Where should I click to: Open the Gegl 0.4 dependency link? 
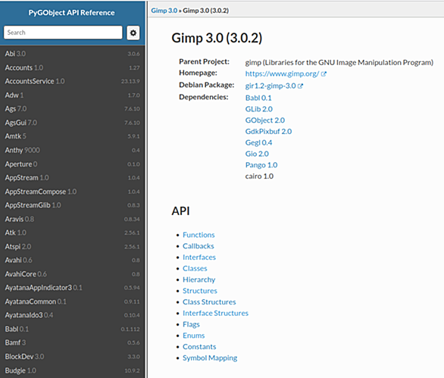pos(258,142)
